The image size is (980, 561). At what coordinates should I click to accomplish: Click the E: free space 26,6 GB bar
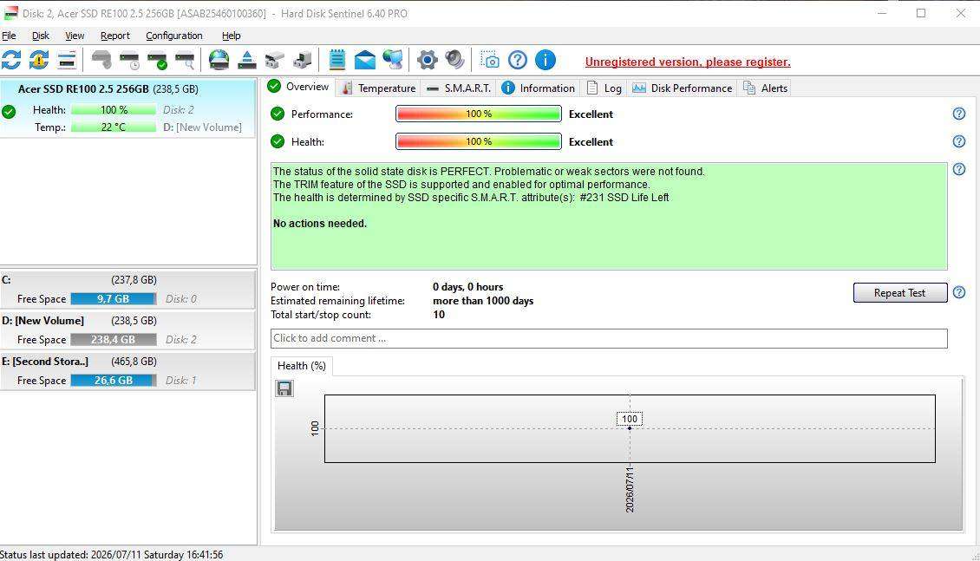pyautogui.click(x=113, y=380)
